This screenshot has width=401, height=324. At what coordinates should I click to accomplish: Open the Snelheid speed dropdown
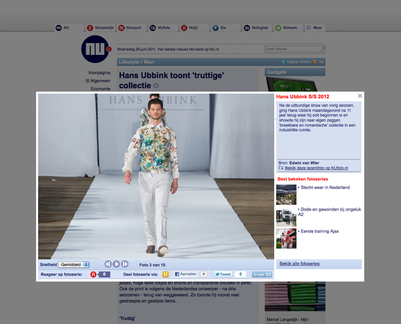pyautogui.click(x=74, y=265)
